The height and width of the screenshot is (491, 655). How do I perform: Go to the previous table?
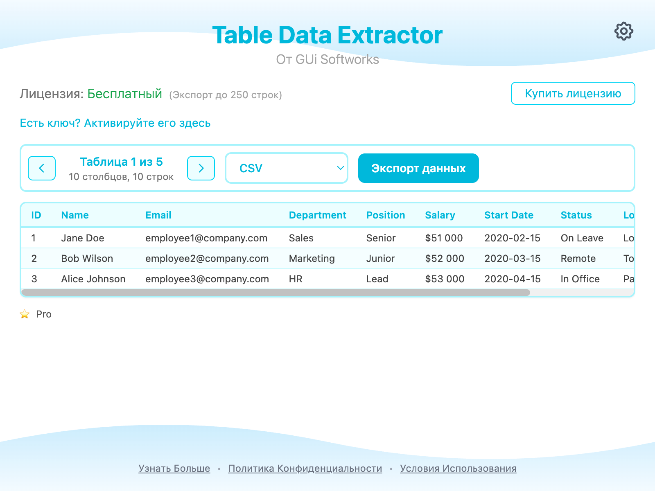pyautogui.click(x=42, y=168)
